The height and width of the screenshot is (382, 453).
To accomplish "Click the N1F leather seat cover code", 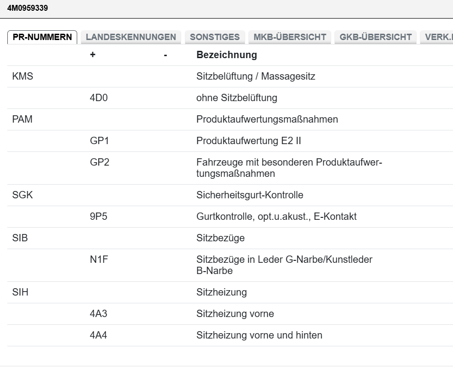I will (99, 260).
